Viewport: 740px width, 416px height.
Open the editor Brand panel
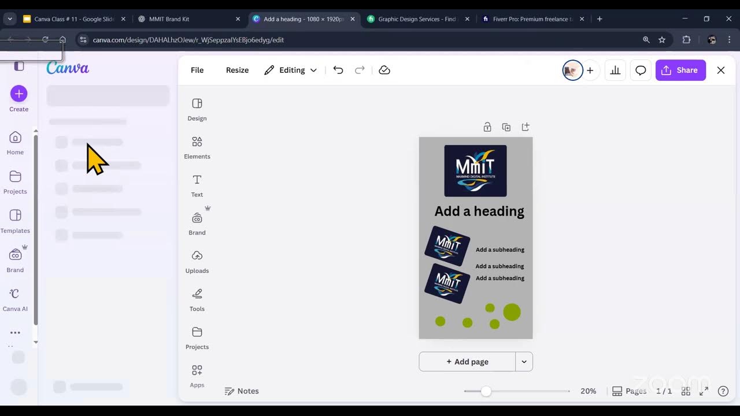(197, 224)
